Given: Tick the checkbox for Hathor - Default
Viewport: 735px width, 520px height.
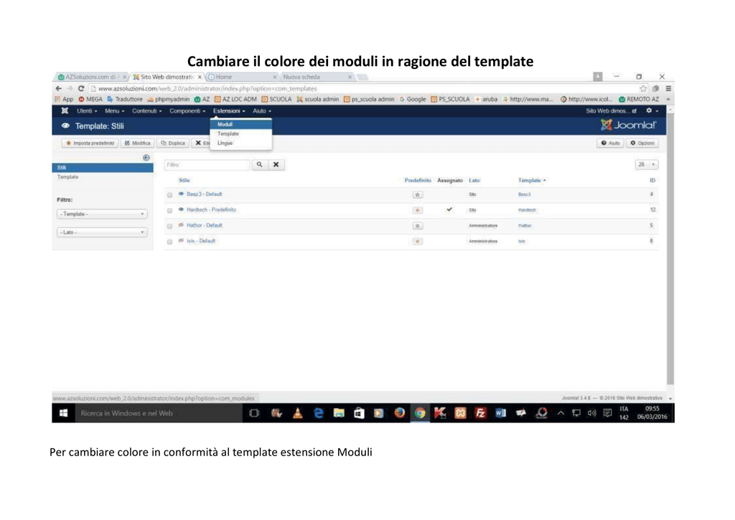Looking at the screenshot, I should coord(169,226).
